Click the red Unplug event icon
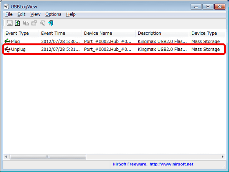Viewport: 229px width, 172px height. point(7,49)
